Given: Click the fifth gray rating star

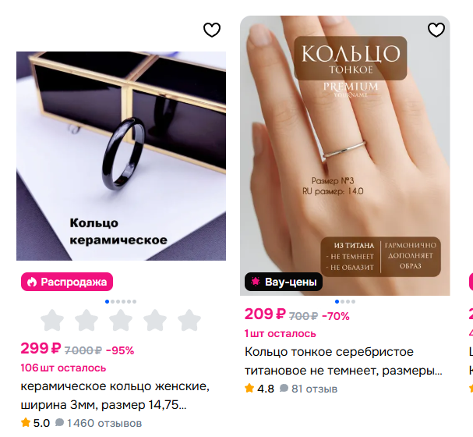Looking at the screenshot, I should coord(189,321).
